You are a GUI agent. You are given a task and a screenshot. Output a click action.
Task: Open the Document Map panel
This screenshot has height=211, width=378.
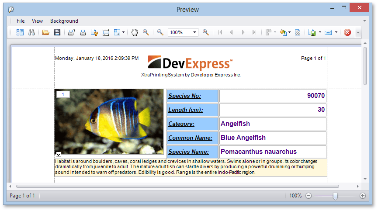[20, 32]
